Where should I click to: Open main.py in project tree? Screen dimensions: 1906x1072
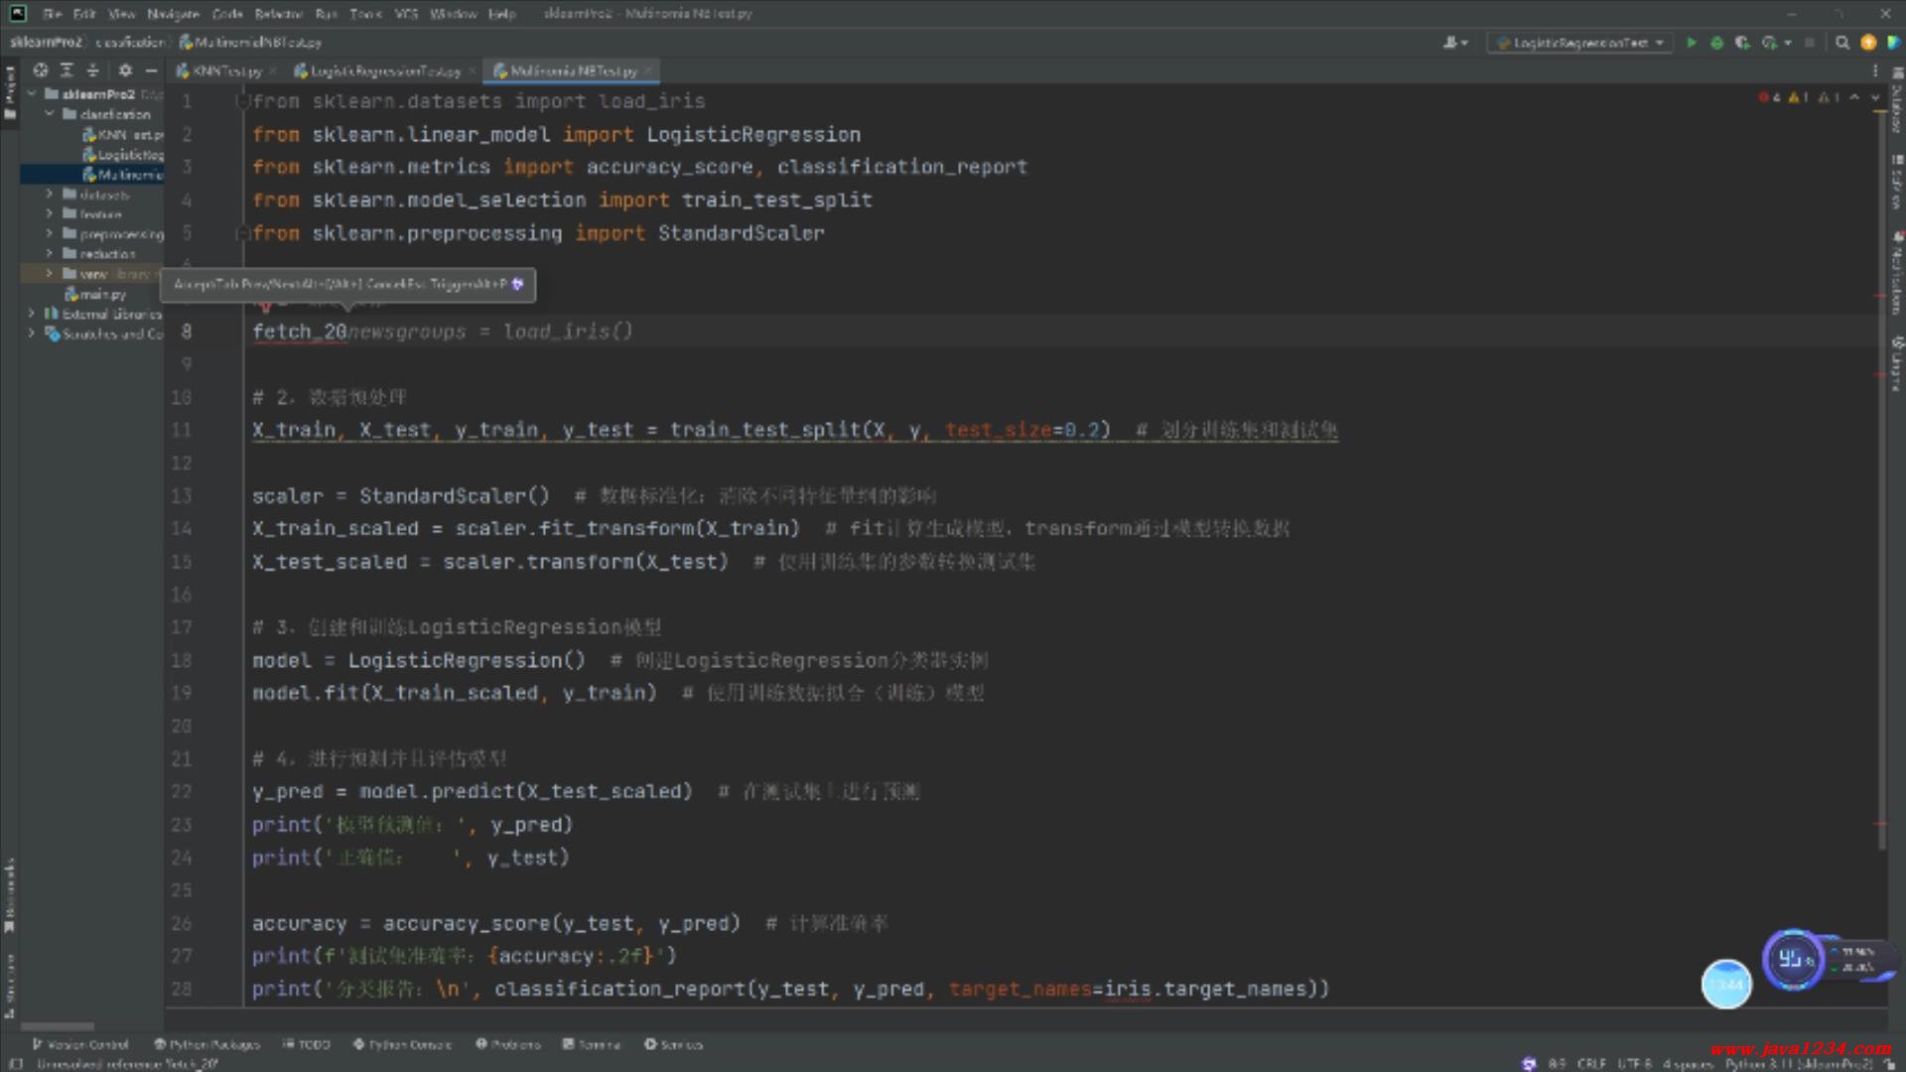[102, 295]
